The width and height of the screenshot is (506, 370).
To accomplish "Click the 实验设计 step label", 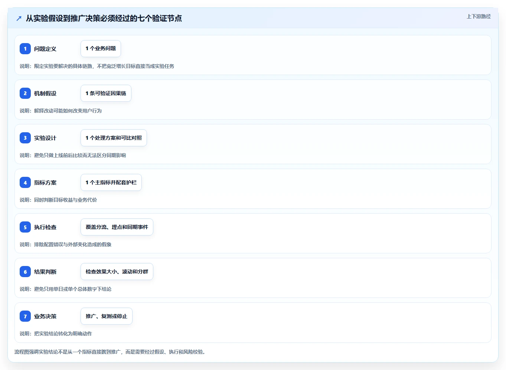I will point(45,138).
